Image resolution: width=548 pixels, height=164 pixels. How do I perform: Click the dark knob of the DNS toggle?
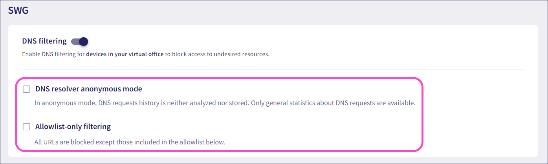coord(83,42)
